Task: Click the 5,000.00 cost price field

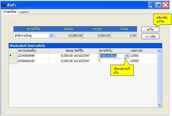Action: point(97,36)
